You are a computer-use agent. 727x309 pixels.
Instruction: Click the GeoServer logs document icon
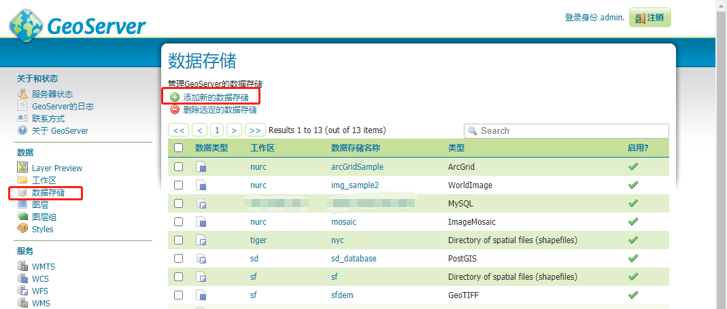tap(22, 106)
